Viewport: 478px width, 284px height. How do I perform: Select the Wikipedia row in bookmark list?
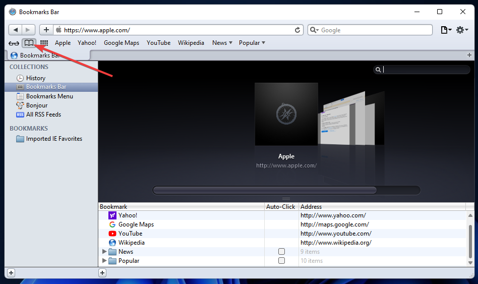point(282,243)
